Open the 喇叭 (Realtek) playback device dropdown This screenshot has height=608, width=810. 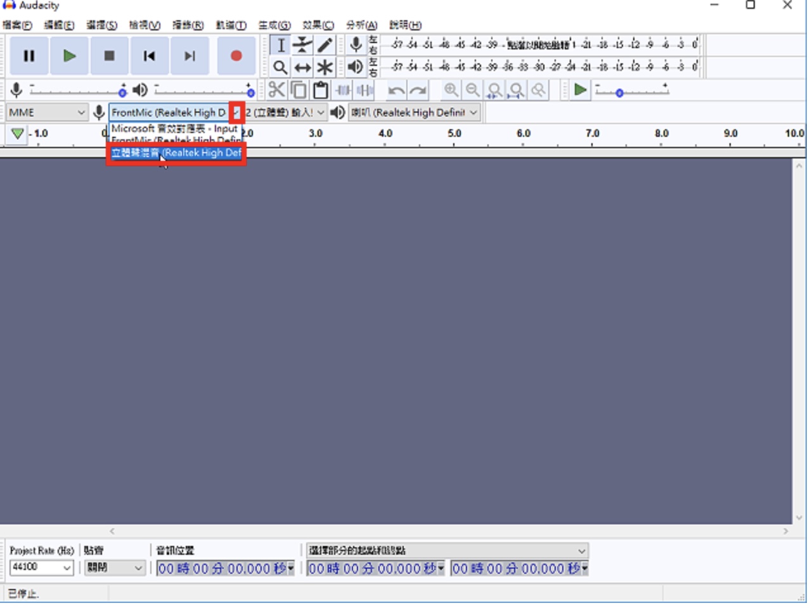click(415, 113)
